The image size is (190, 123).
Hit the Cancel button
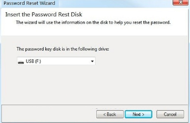[x=170, y=114]
